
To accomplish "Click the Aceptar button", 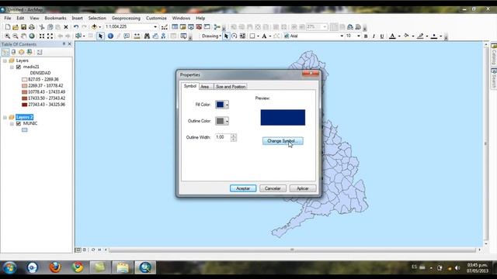I will 243,188.
